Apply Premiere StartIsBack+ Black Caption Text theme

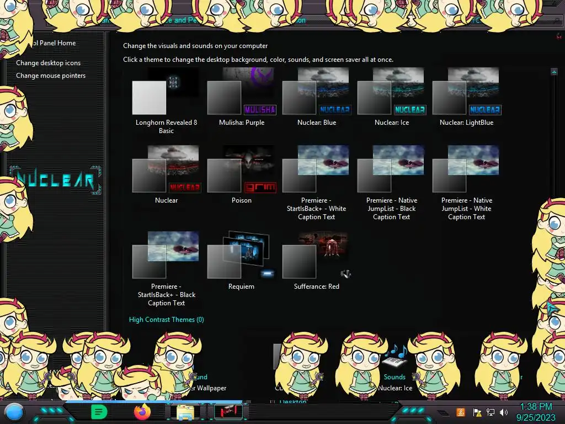coord(166,269)
